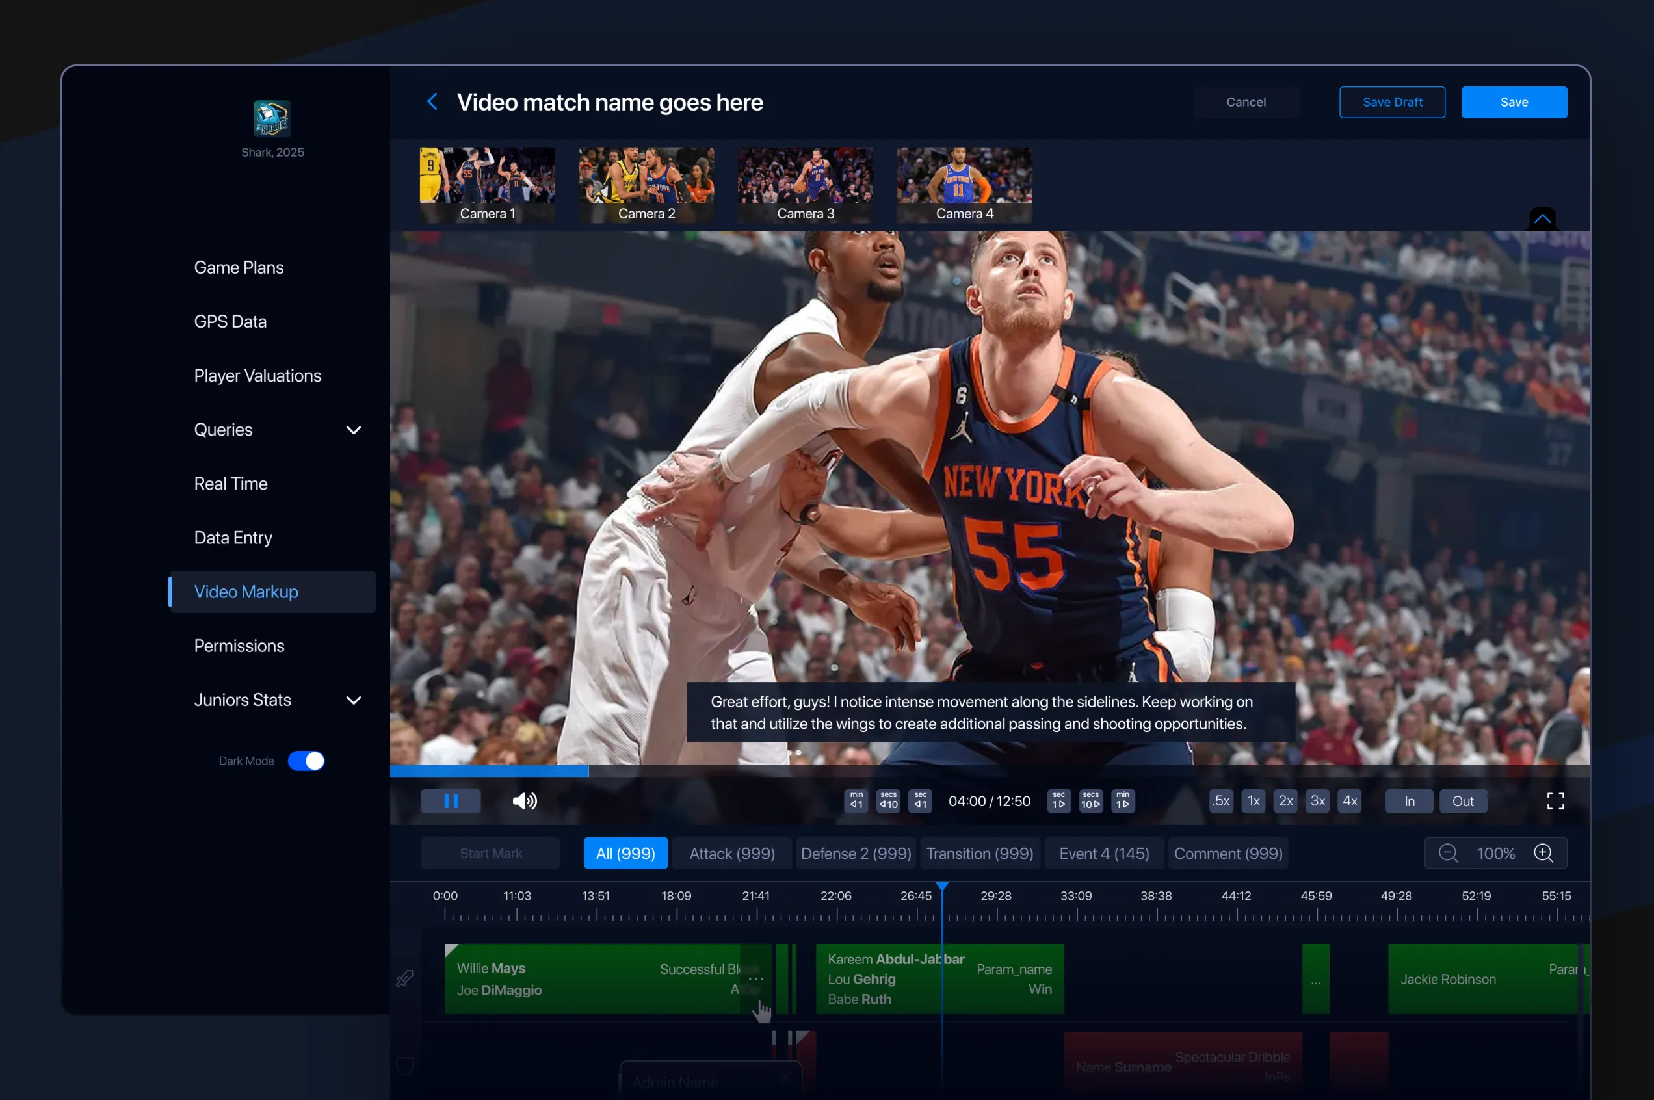Click the attack row icon beside the timeline
Viewport: 1654px width, 1100px height.
pyautogui.click(x=405, y=978)
